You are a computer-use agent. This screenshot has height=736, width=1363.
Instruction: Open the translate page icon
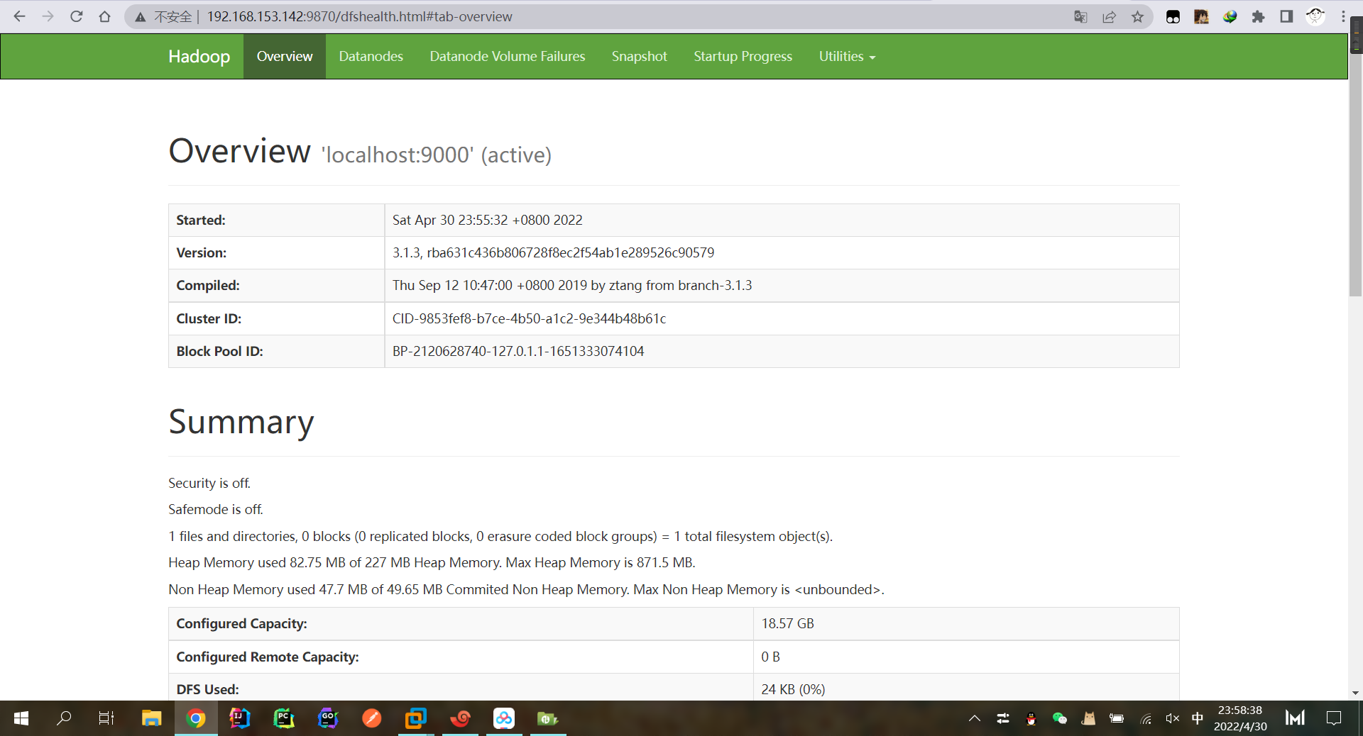(1080, 16)
